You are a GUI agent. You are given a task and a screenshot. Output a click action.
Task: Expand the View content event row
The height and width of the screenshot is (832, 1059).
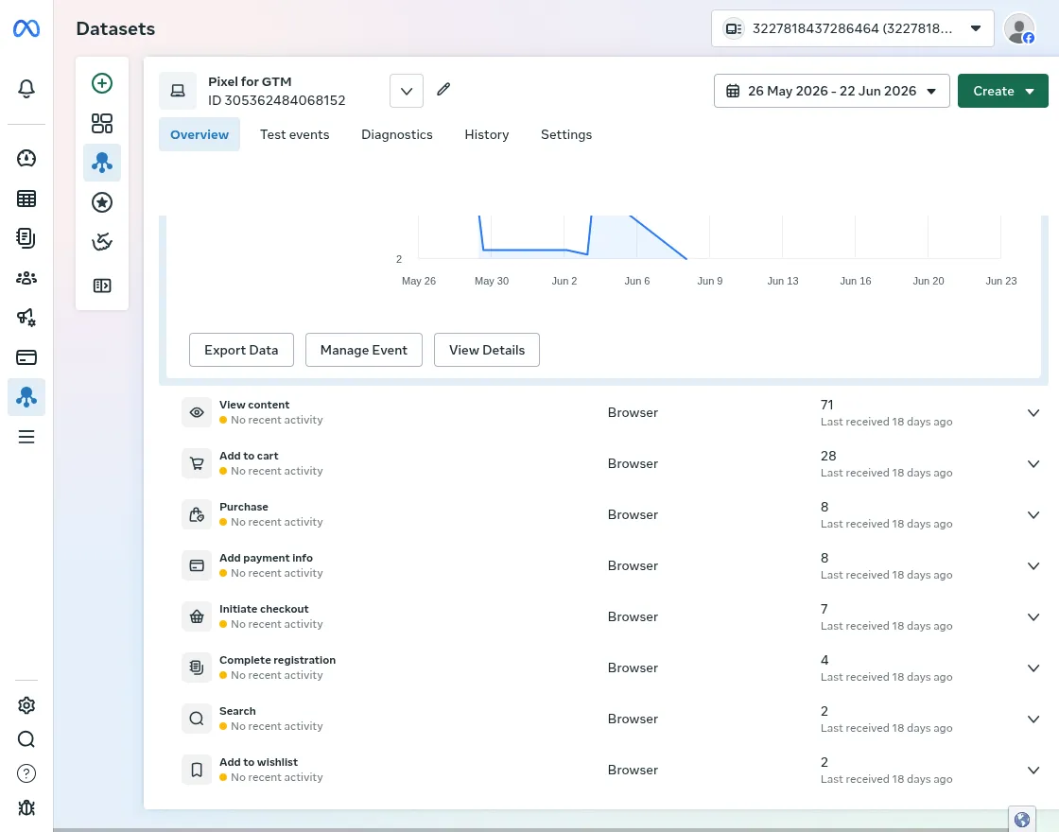click(x=1033, y=412)
